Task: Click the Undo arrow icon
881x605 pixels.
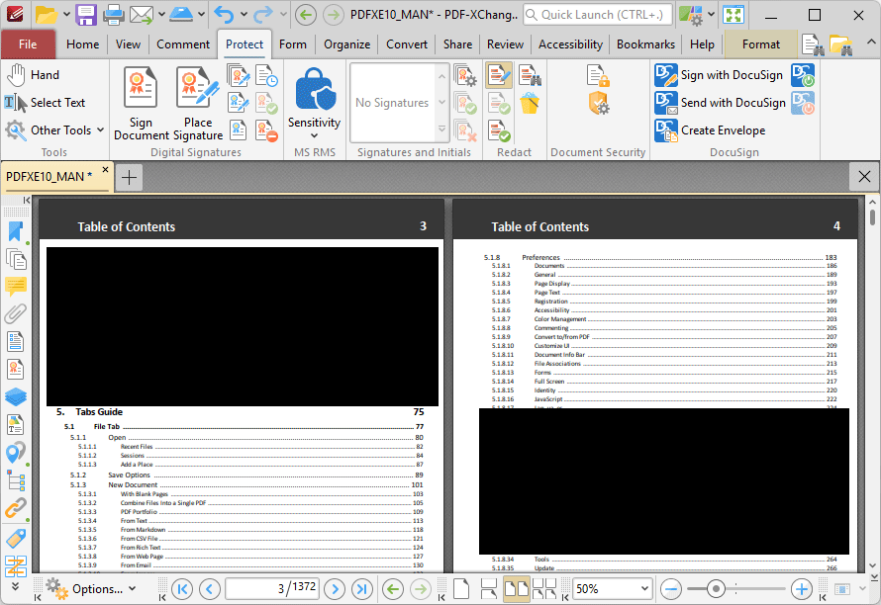Action: pyautogui.click(x=224, y=15)
